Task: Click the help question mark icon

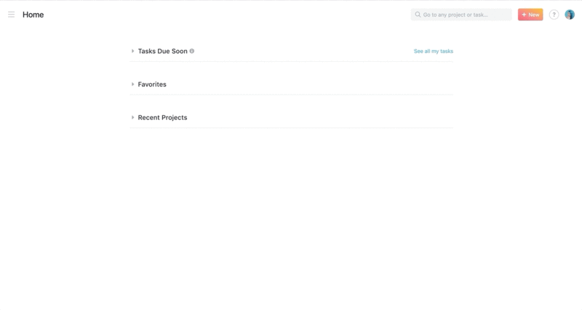Action: pos(554,15)
